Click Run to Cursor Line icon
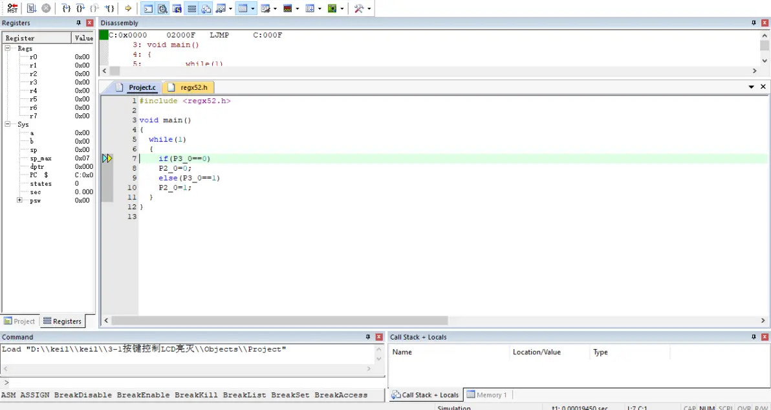The height and width of the screenshot is (410, 771). coord(110,8)
